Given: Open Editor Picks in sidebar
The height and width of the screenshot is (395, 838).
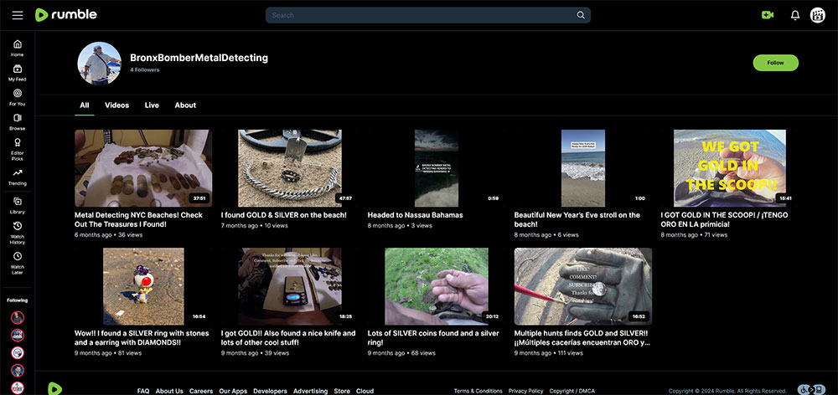Looking at the screenshot, I should pyautogui.click(x=18, y=149).
